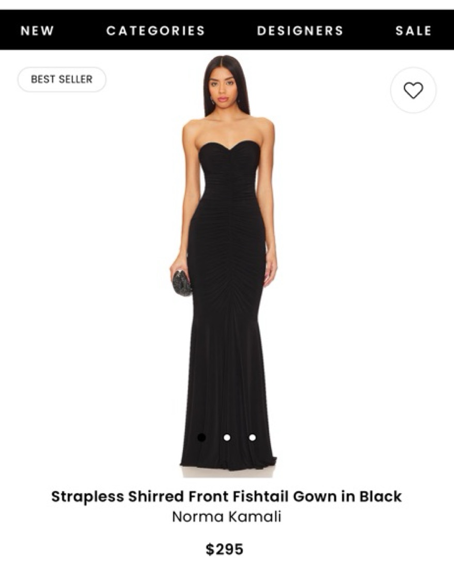Viewport: 454px width, 568px height.
Task: Open the Strapless Shirred Front Fishtail Gown title
Action: point(226,496)
